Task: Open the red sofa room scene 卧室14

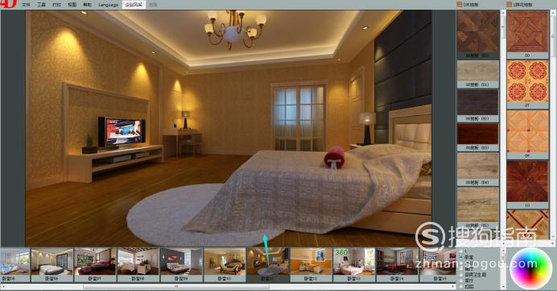Action: (397, 264)
